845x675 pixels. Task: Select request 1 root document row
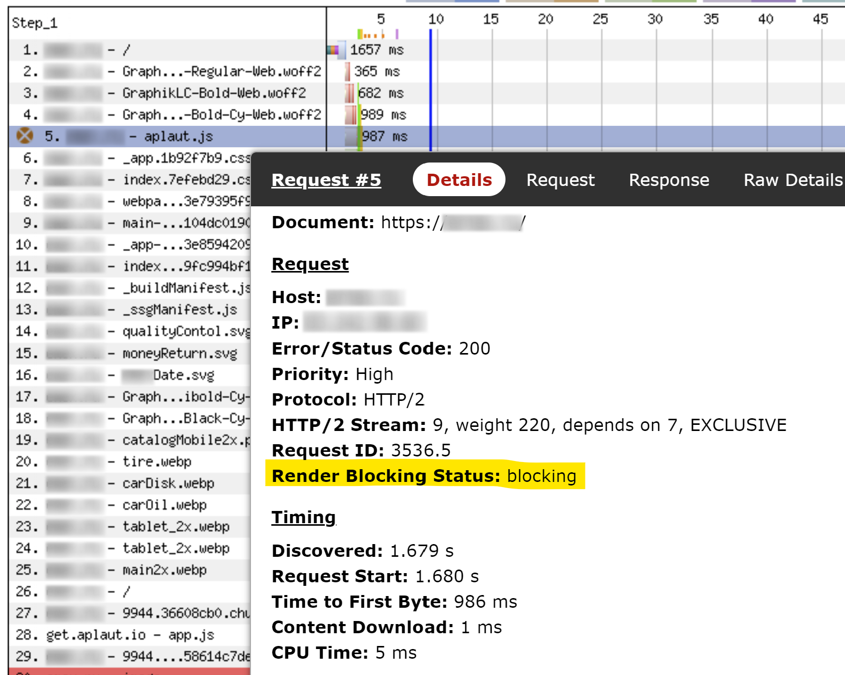tap(126, 50)
